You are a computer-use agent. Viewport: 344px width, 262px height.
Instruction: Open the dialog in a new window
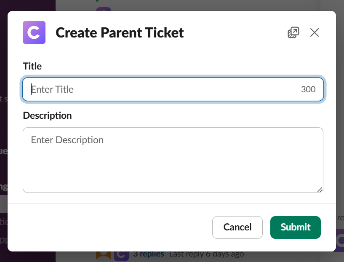[293, 32]
